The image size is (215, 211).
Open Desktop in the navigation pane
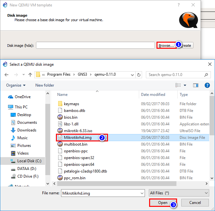click(x=21, y=115)
